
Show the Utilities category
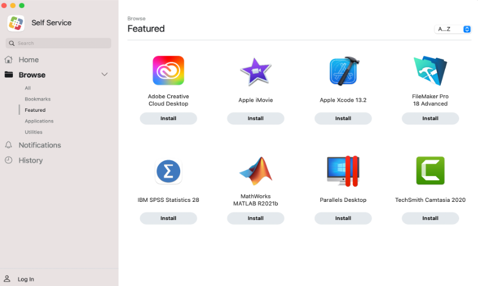(x=34, y=132)
